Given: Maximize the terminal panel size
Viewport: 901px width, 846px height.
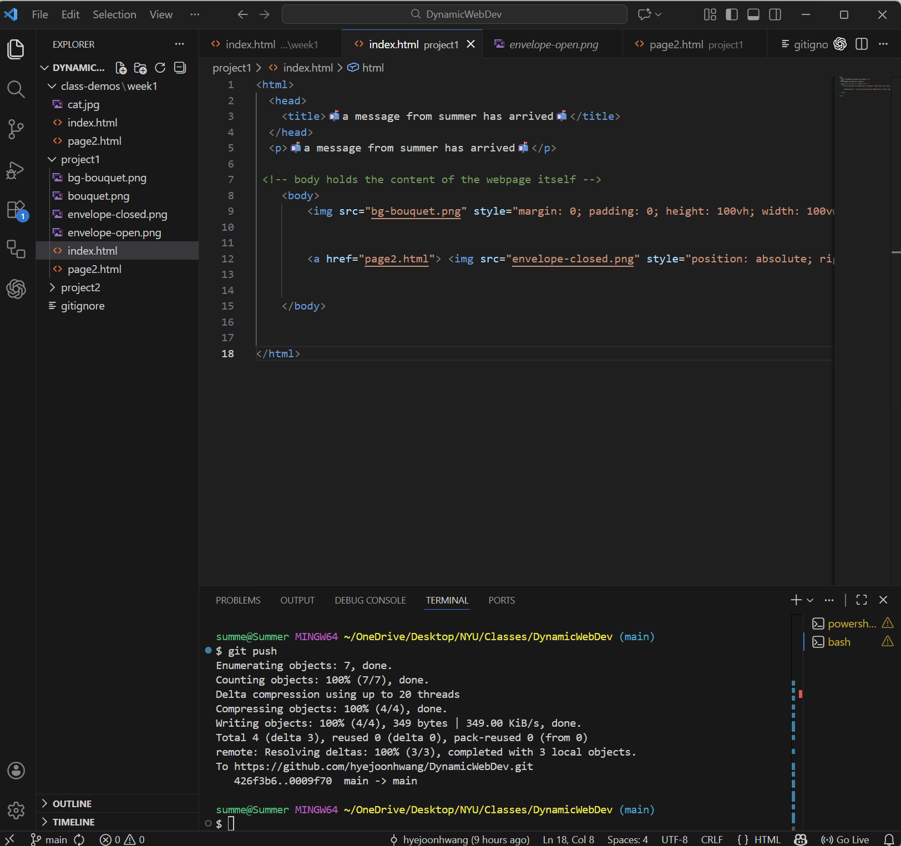Looking at the screenshot, I should tap(862, 600).
